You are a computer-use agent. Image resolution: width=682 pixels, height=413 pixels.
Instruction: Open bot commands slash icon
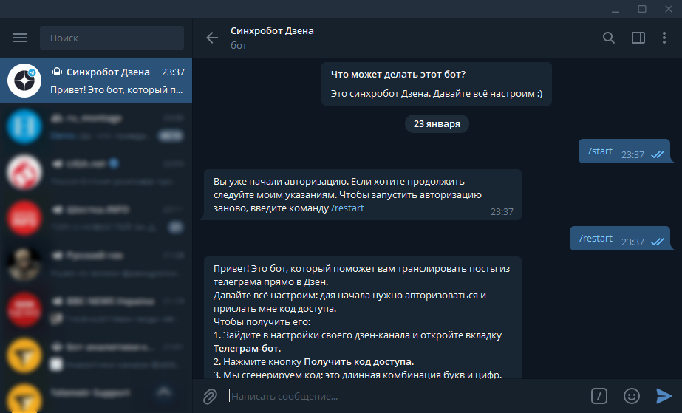[x=599, y=396]
